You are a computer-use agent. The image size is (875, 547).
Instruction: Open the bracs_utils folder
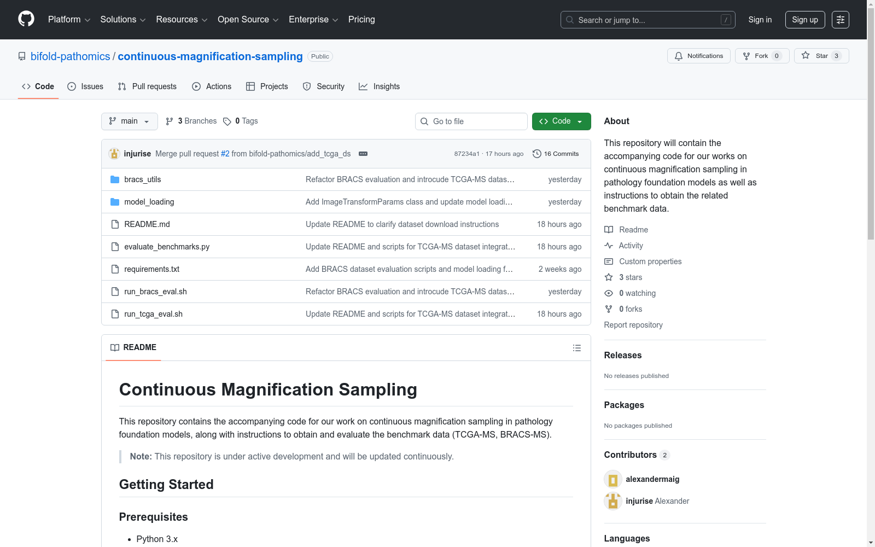(142, 179)
